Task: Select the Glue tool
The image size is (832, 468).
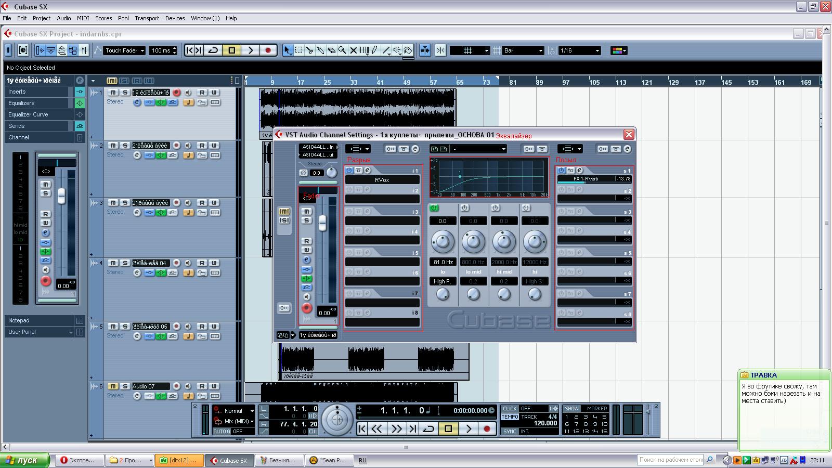Action: coord(321,50)
